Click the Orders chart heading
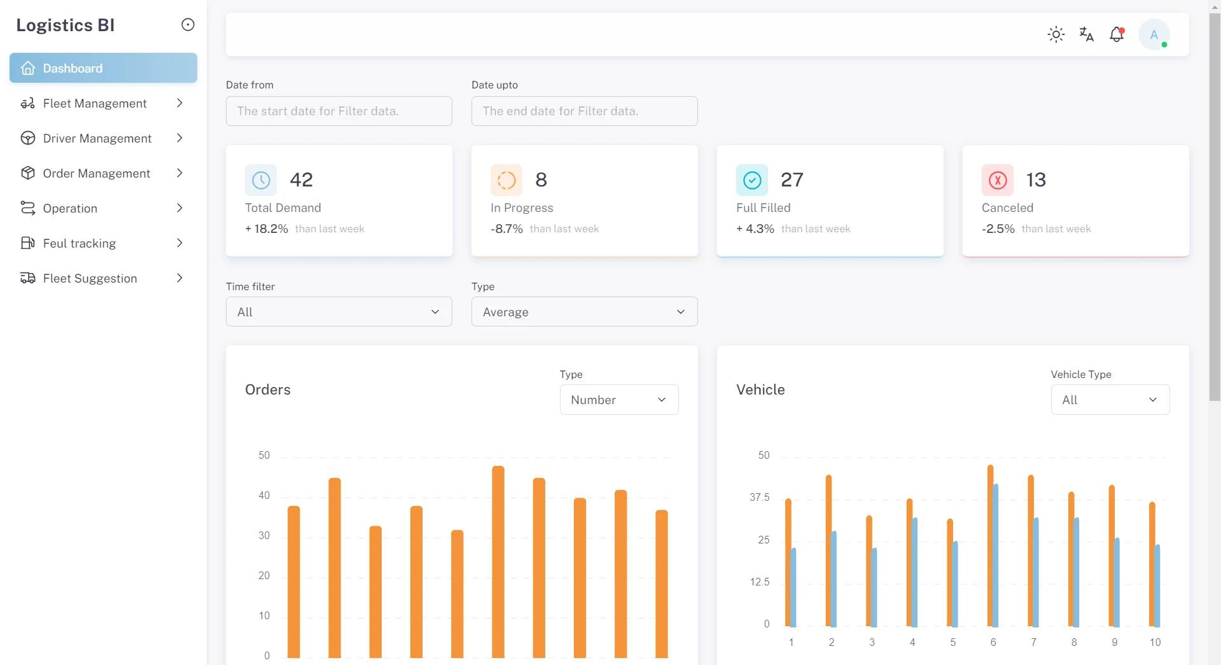 (268, 389)
